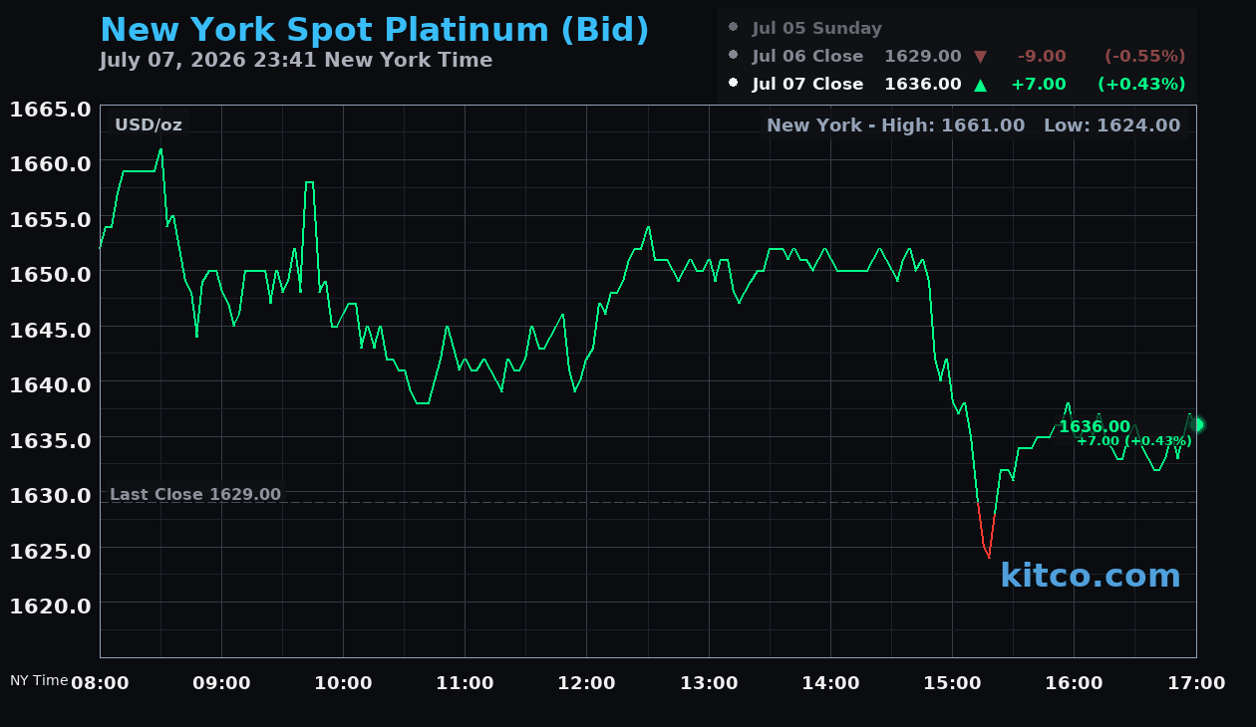Click the New York - High: 1661.00 label
Image resolution: width=1256 pixels, height=727 pixels.
click(x=896, y=124)
